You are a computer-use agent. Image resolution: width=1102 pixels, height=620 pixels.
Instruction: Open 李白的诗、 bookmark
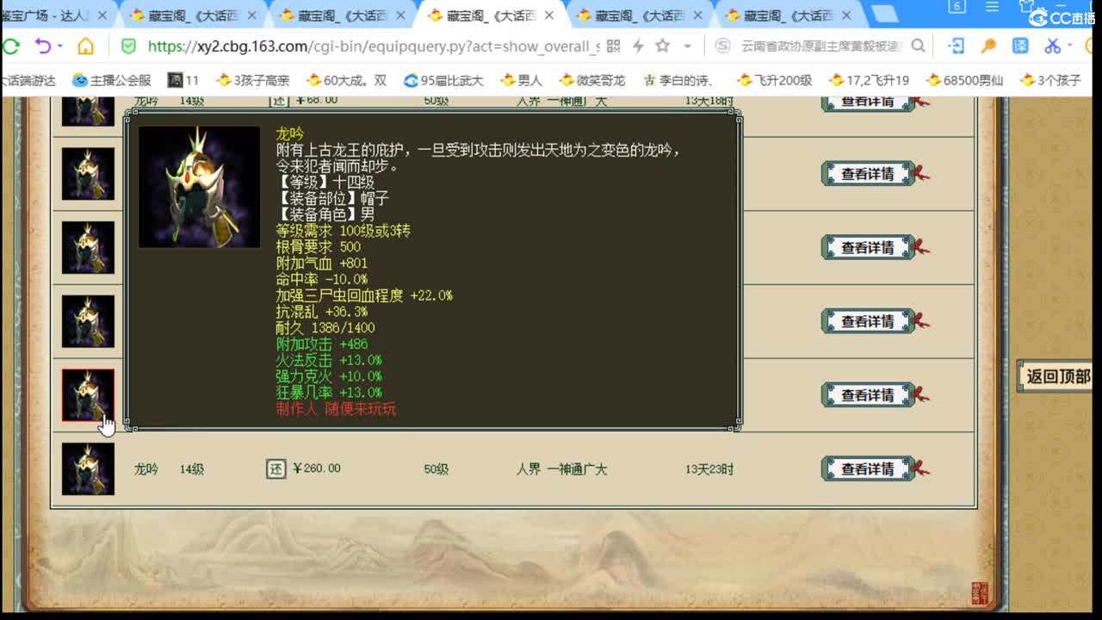click(x=679, y=80)
